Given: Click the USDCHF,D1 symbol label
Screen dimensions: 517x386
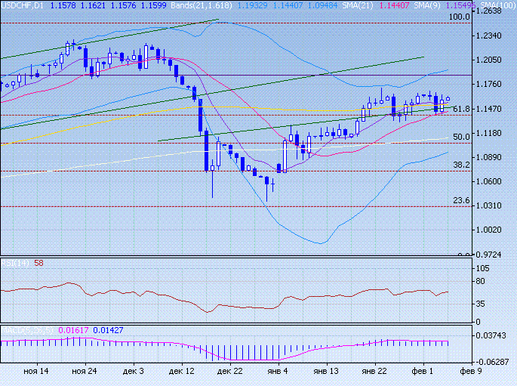Looking at the screenshot, I should click(x=22, y=5).
